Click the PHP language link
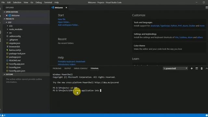The width and height of the screenshot is (208, 117). click(x=180, y=26)
